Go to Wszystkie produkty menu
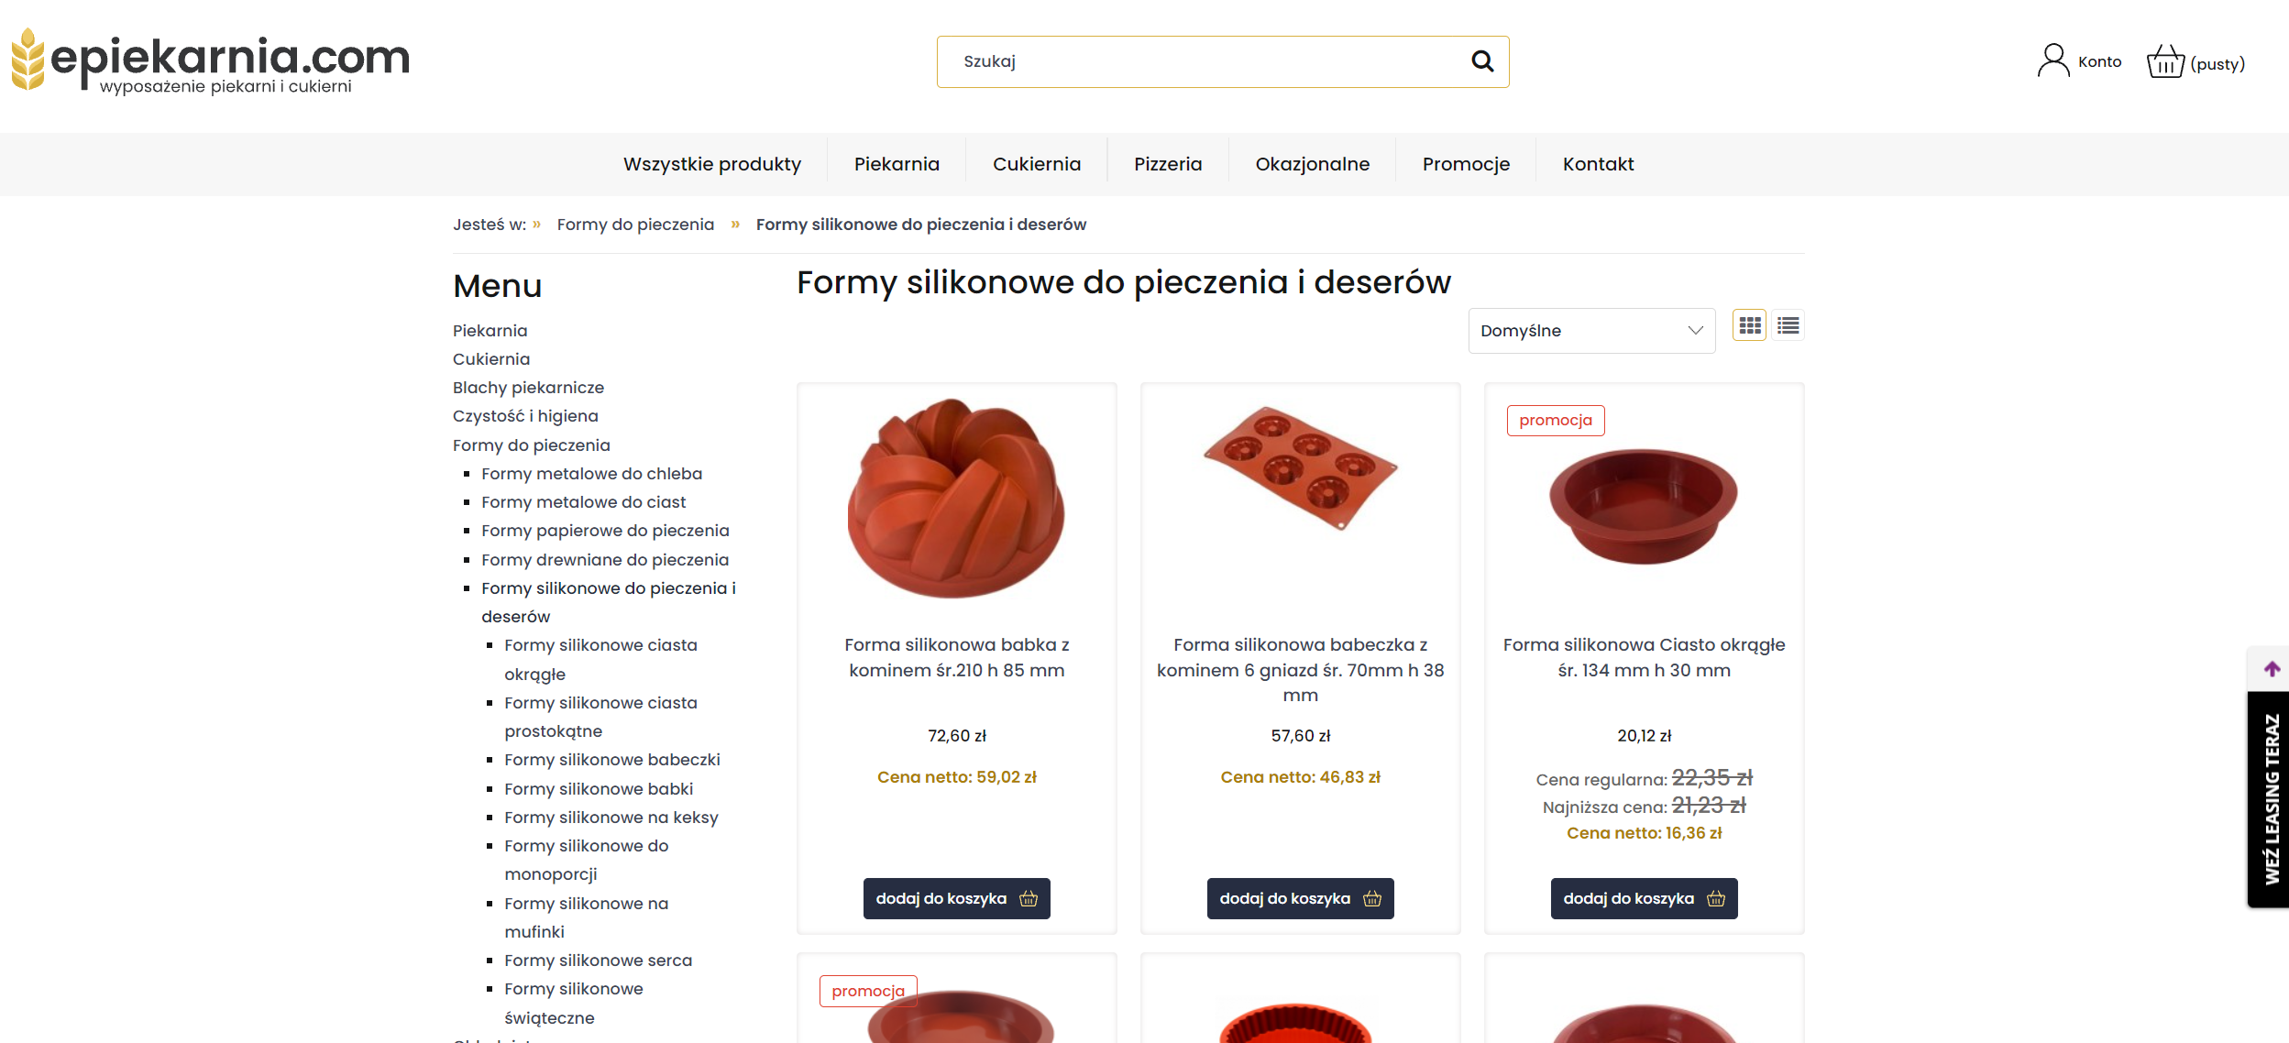 pos(711,164)
